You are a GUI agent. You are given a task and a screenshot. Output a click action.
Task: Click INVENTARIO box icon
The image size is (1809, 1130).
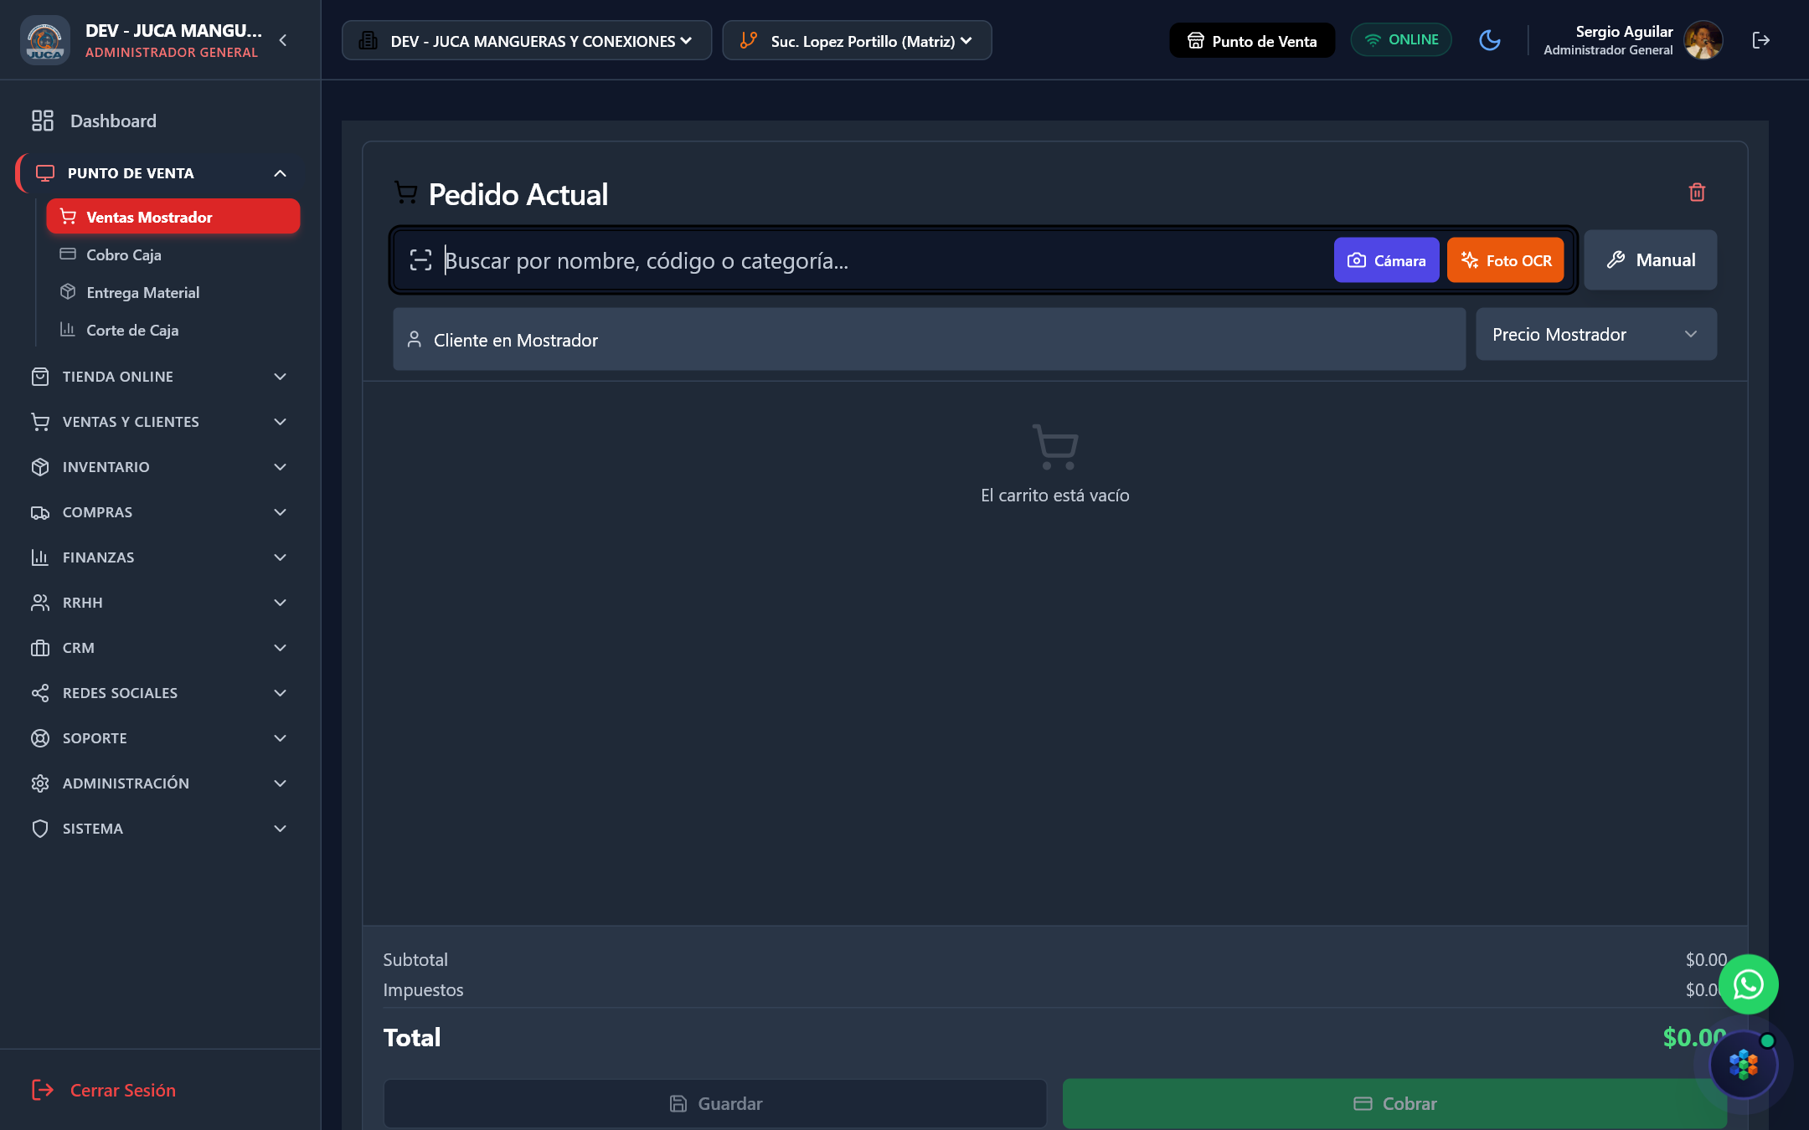40,467
